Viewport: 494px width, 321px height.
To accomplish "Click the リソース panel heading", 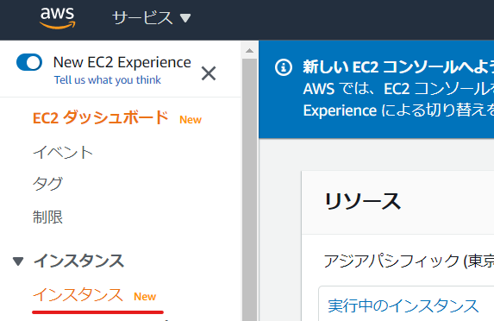I will point(363,201).
